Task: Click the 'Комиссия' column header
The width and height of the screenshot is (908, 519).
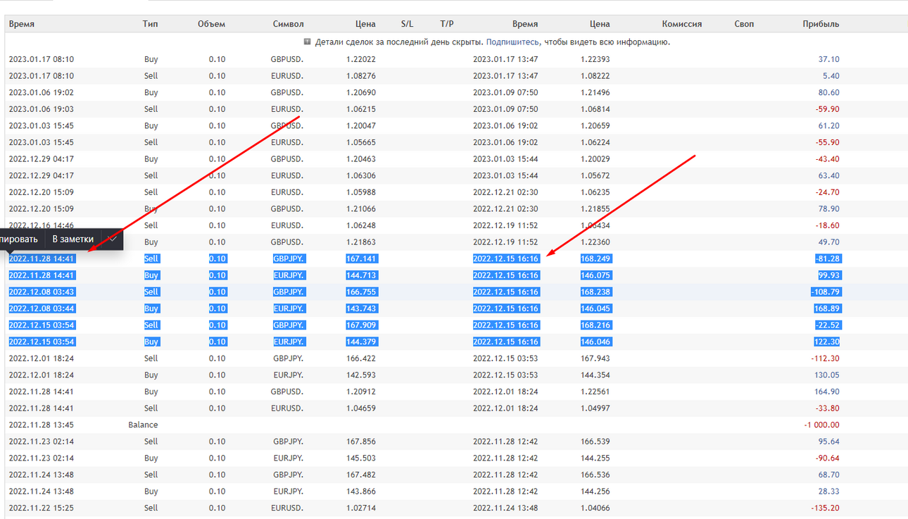Action: pyautogui.click(x=682, y=24)
